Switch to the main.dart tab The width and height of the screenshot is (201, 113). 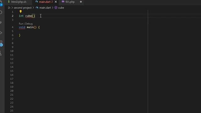(45, 2)
